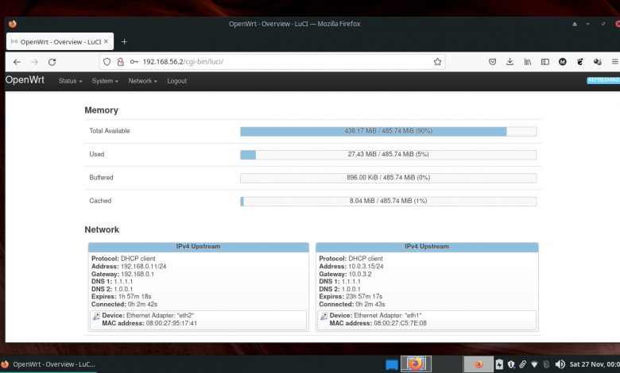This screenshot has height=373, width=620.
Task: Click the volume speaker tray icon
Action: 560,364
